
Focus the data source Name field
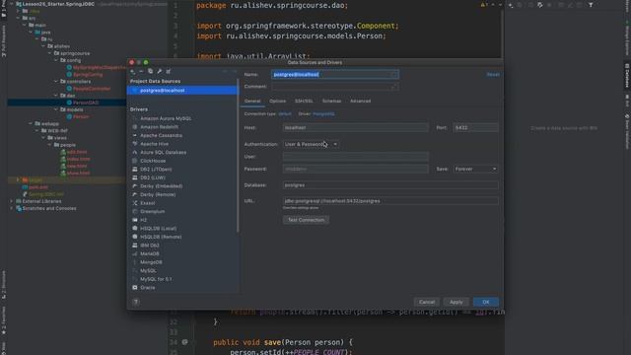335,75
